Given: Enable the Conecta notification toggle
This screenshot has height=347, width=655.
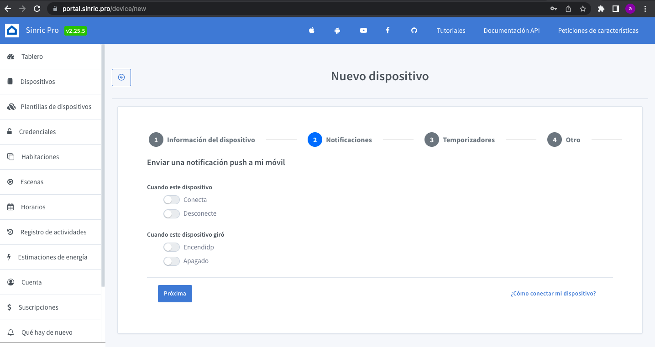Looking at the screenshot, I should (172, 200).
